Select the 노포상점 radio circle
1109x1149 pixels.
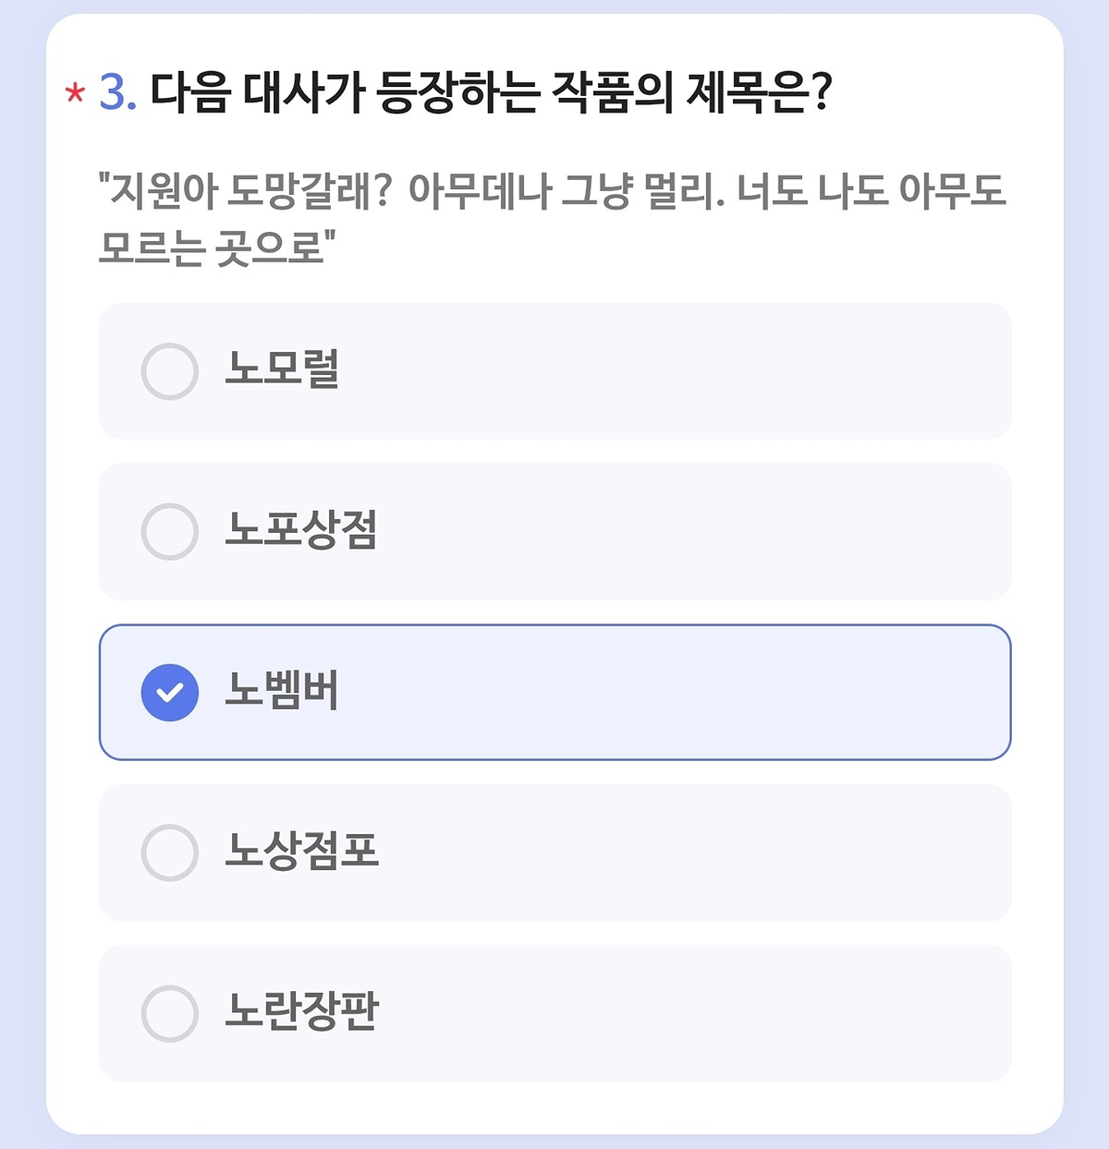170,531
